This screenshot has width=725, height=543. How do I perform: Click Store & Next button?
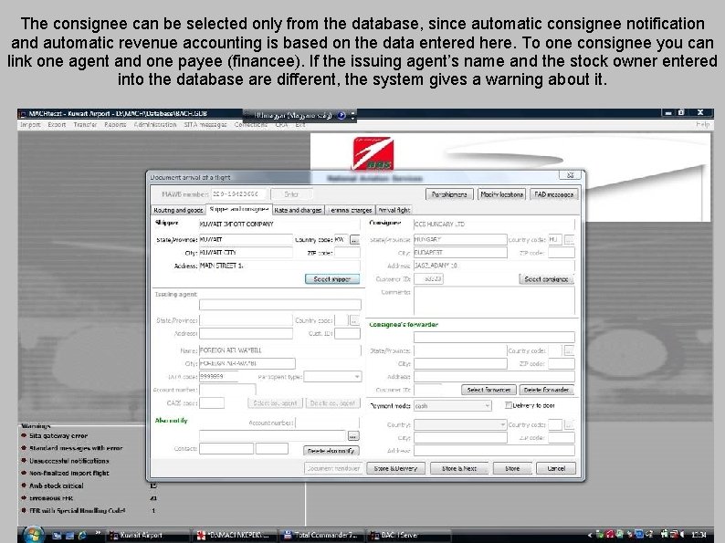click(459, 468)
